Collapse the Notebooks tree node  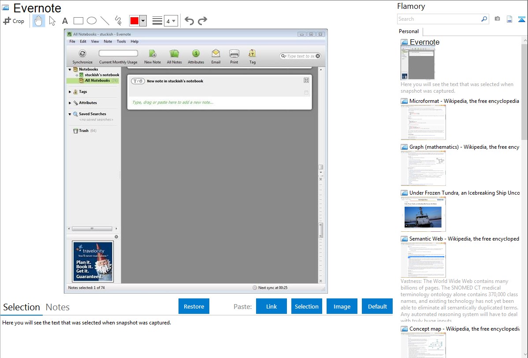click(70, 69)
